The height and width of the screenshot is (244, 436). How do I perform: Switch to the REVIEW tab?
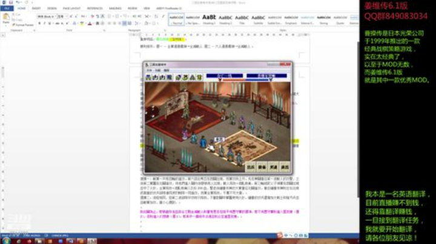point(133,8)
